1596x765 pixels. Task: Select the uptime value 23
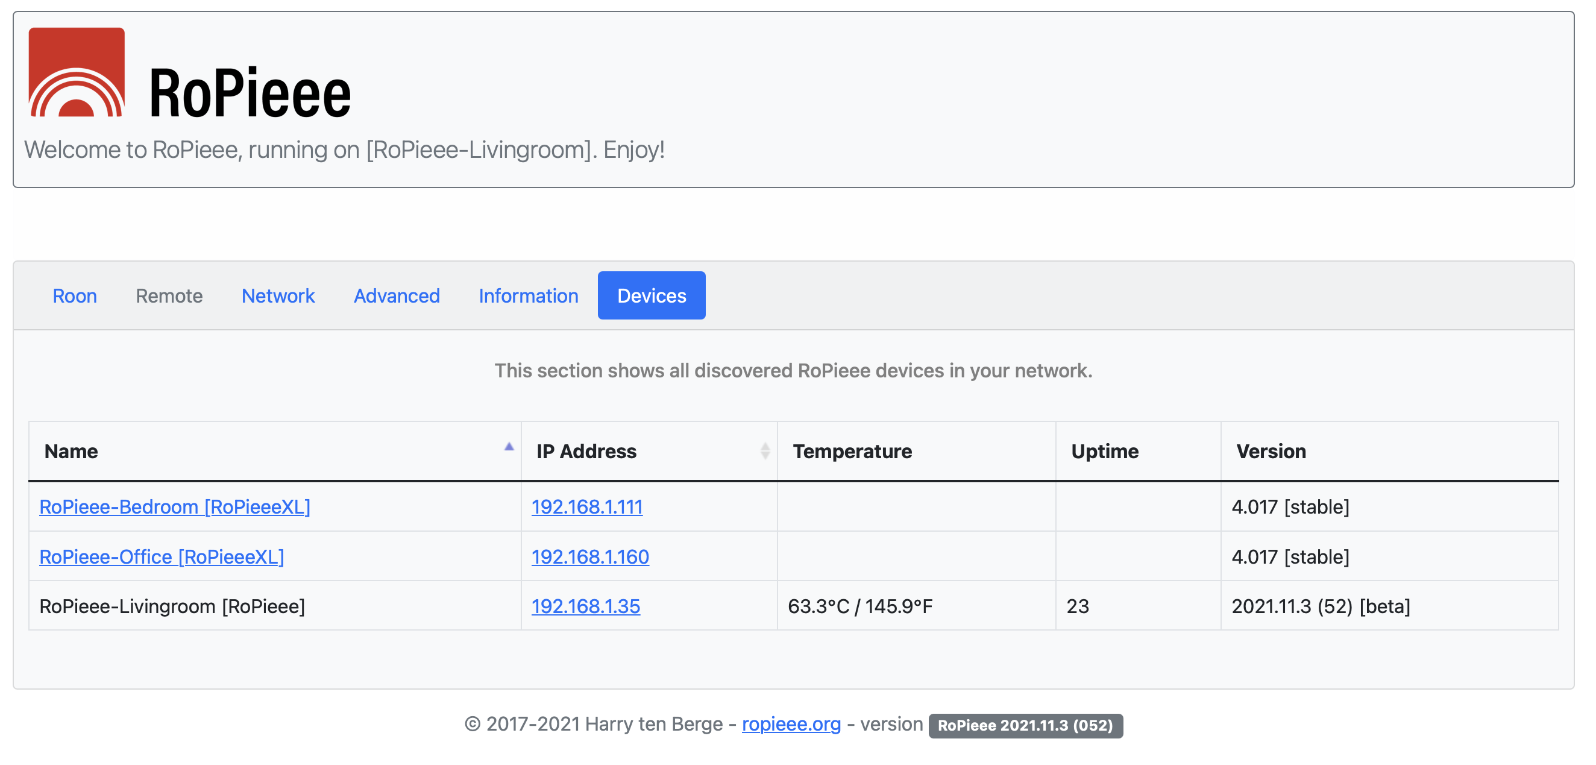point(1078,606)
